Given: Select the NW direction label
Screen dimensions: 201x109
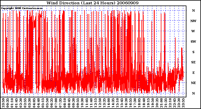Looking at the screenshot, I should pos(193,21).
